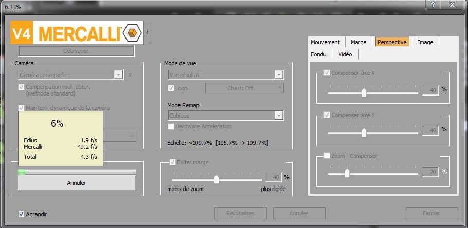Click the Compenser axe X slider handle

pos(364,92)
